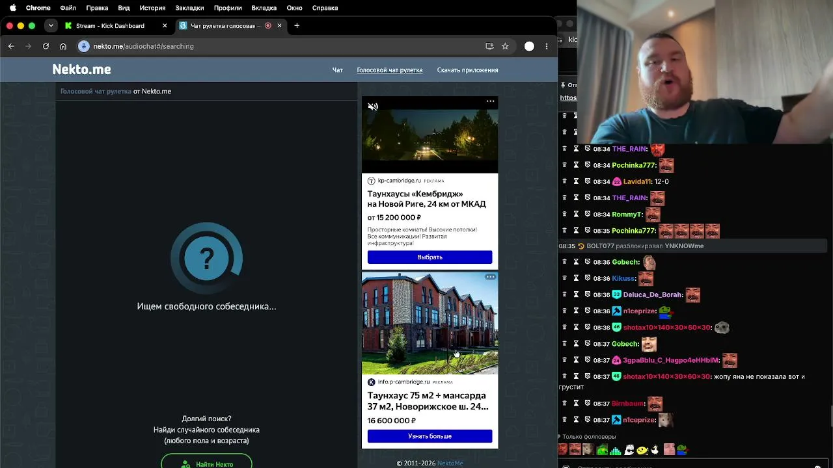Timeout Kikuss using the hourglass icon
The image size is (833, 468).
(x=576, y=278)
